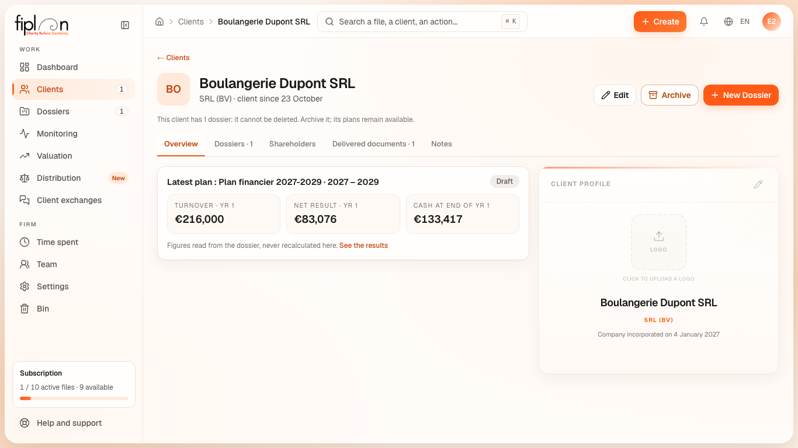Open the Bin
This screenshot has width=798, height=448.
pyautogui.click(x=74, y=309)
